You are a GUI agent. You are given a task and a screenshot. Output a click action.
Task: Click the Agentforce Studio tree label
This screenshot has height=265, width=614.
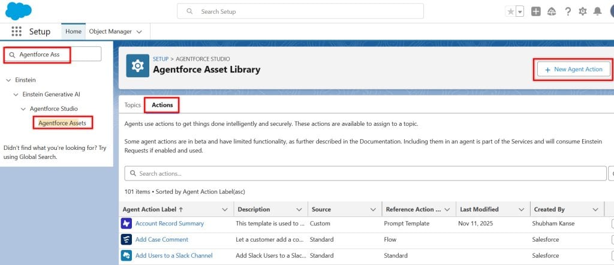tap(53, 109)
